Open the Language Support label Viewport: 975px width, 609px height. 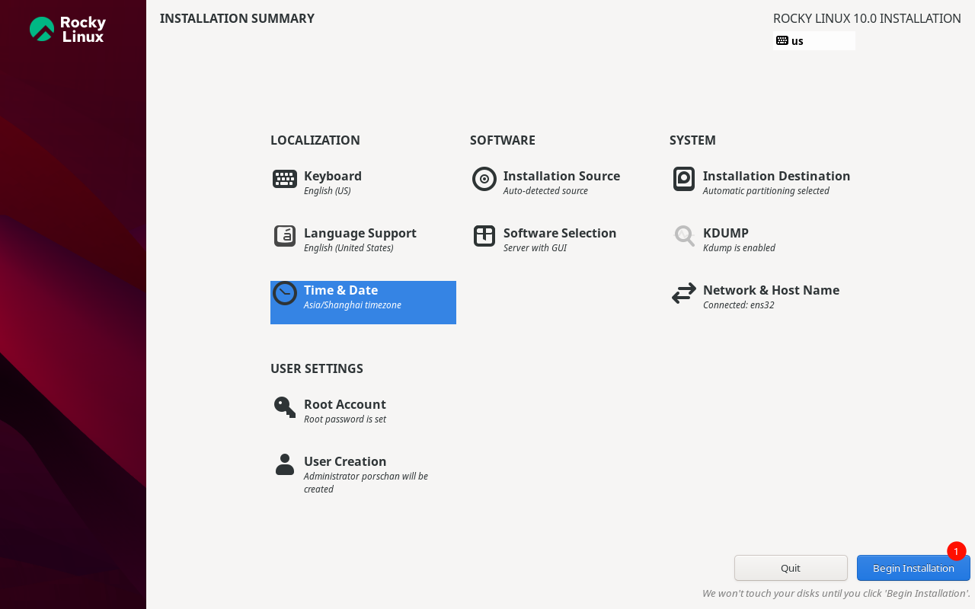360,233
